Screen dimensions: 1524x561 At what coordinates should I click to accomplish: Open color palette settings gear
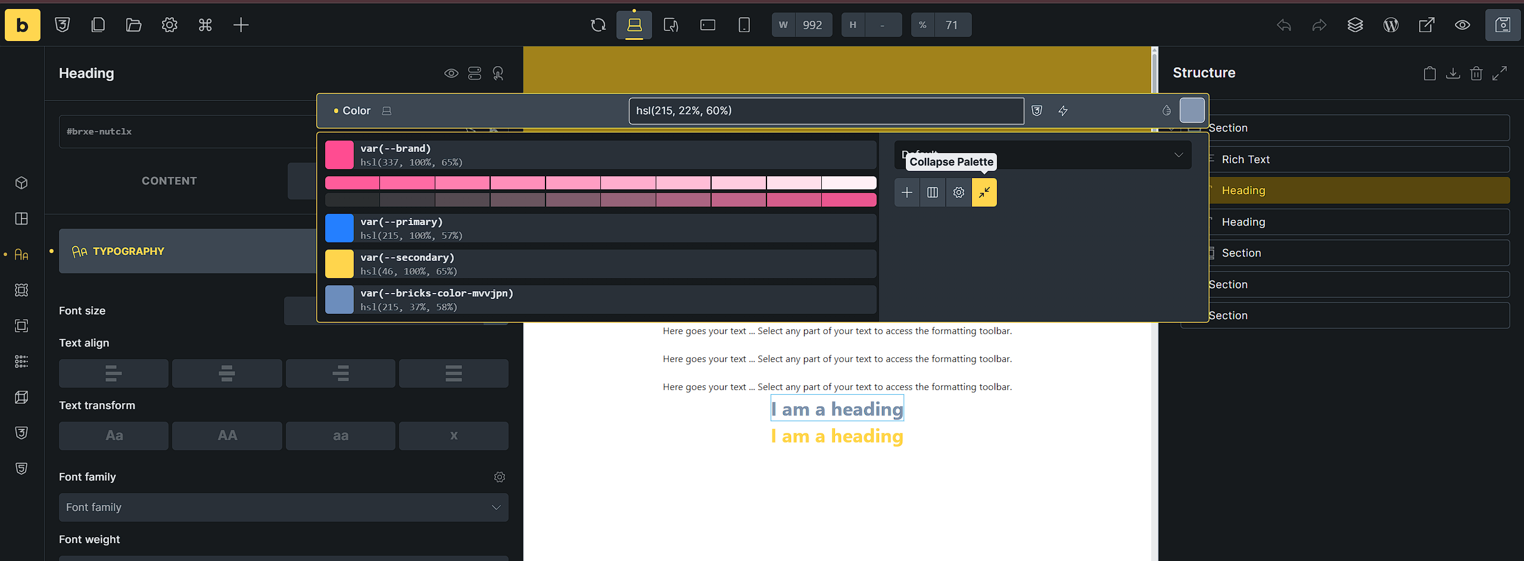958,192
